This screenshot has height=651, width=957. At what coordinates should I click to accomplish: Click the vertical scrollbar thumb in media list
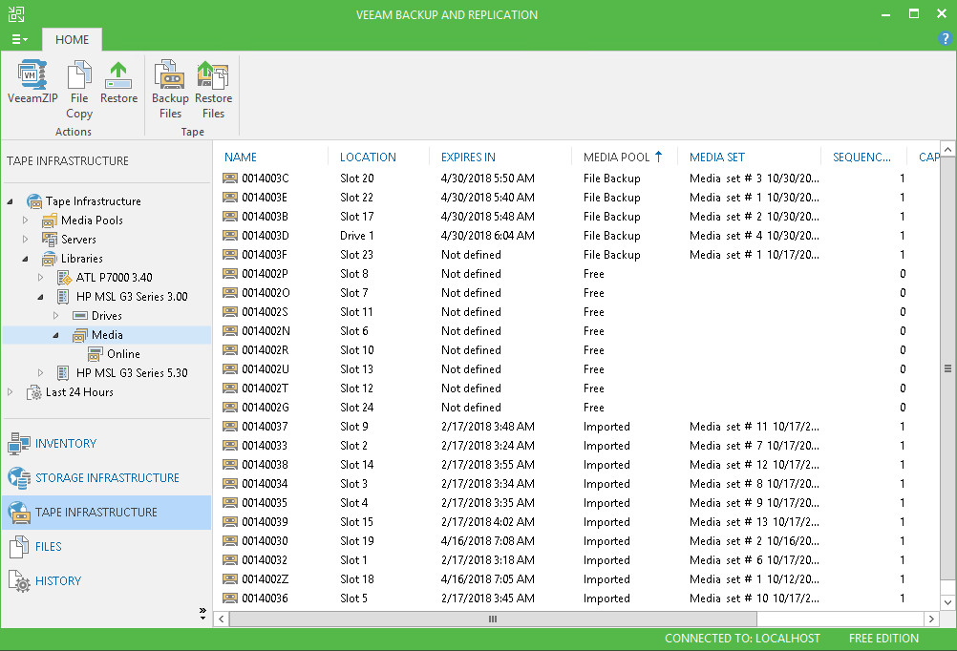[x=947, y=368]
